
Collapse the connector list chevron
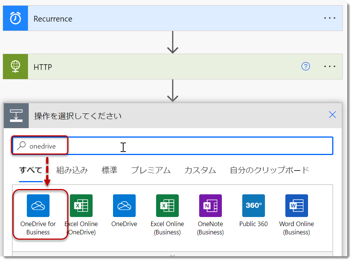[173, 256]
